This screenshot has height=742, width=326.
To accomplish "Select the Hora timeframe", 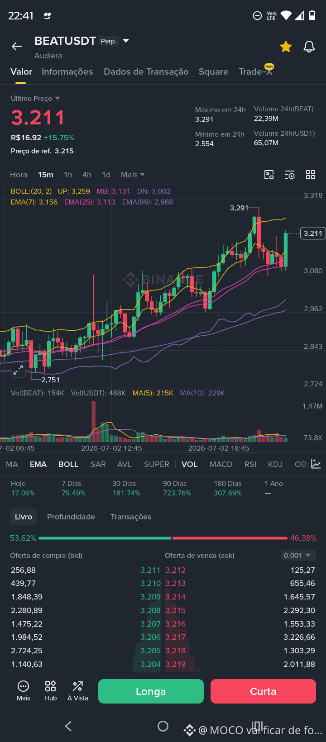I will [19, 175].
